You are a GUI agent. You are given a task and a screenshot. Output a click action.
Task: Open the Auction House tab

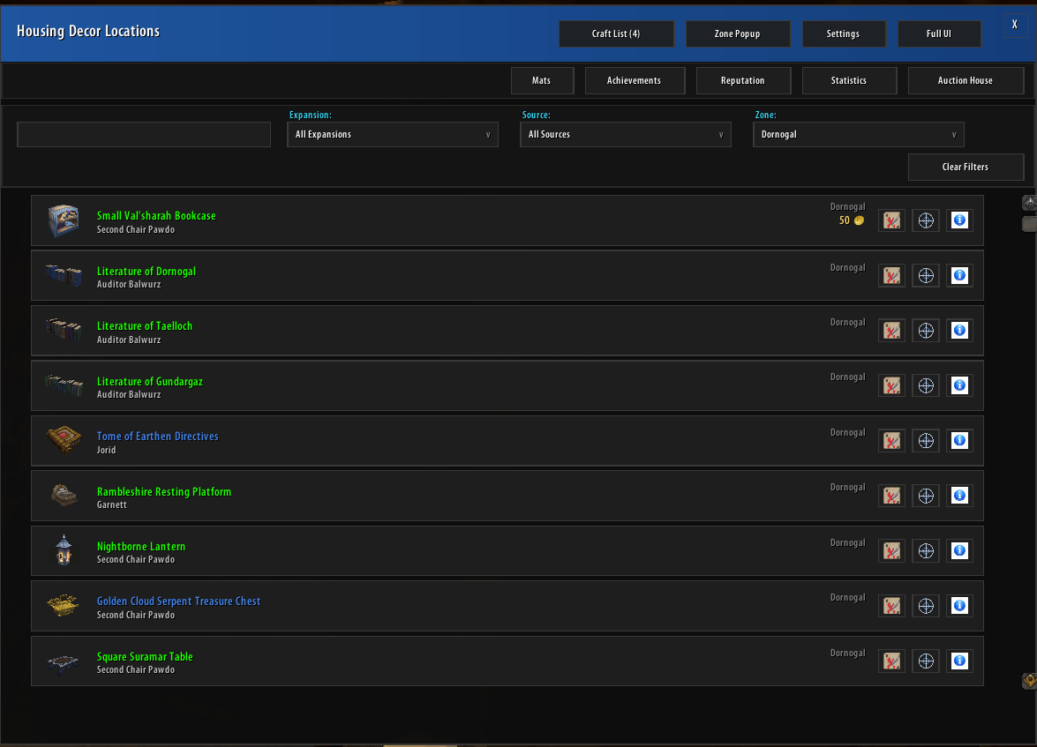click(x=966, y=80)
